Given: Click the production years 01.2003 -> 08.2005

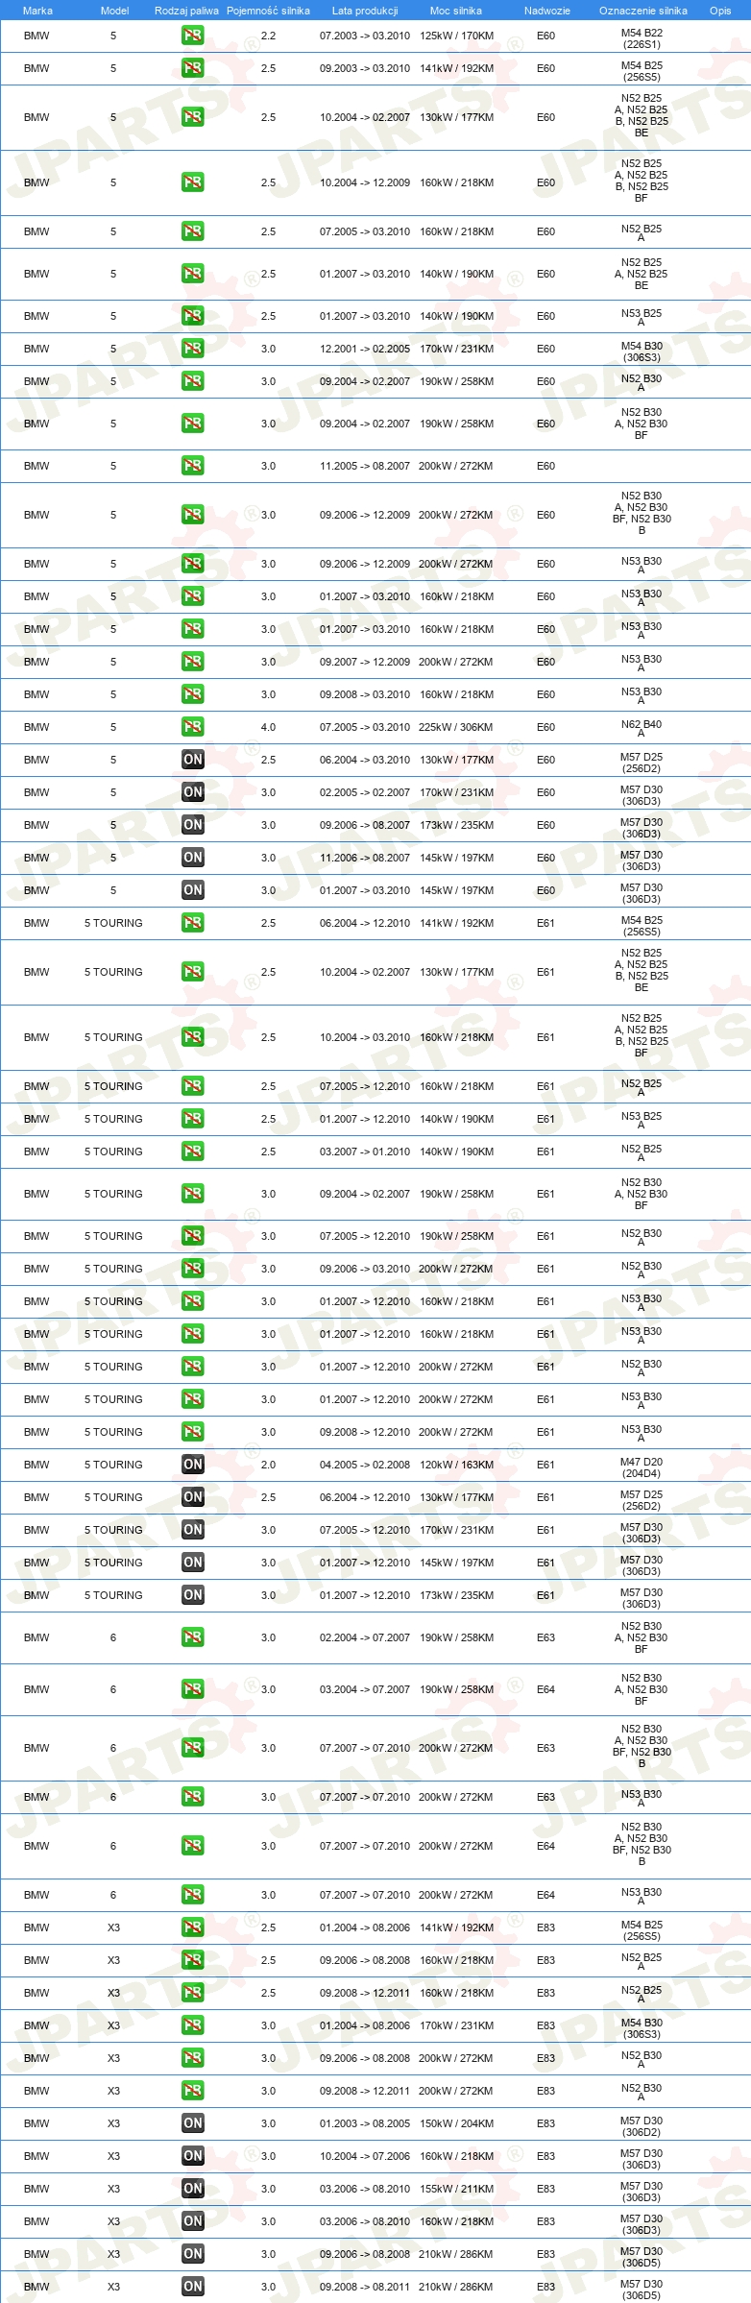Looking at the screenshot, I should 365,2123.
